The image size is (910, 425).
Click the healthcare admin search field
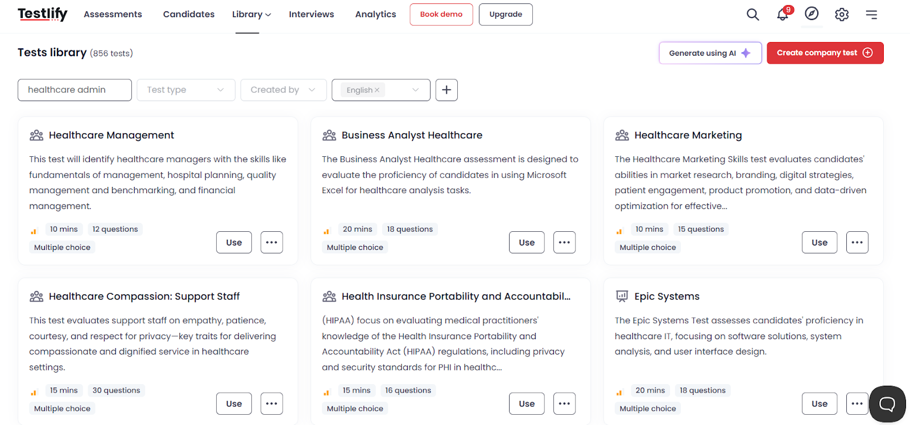point(75,90)
